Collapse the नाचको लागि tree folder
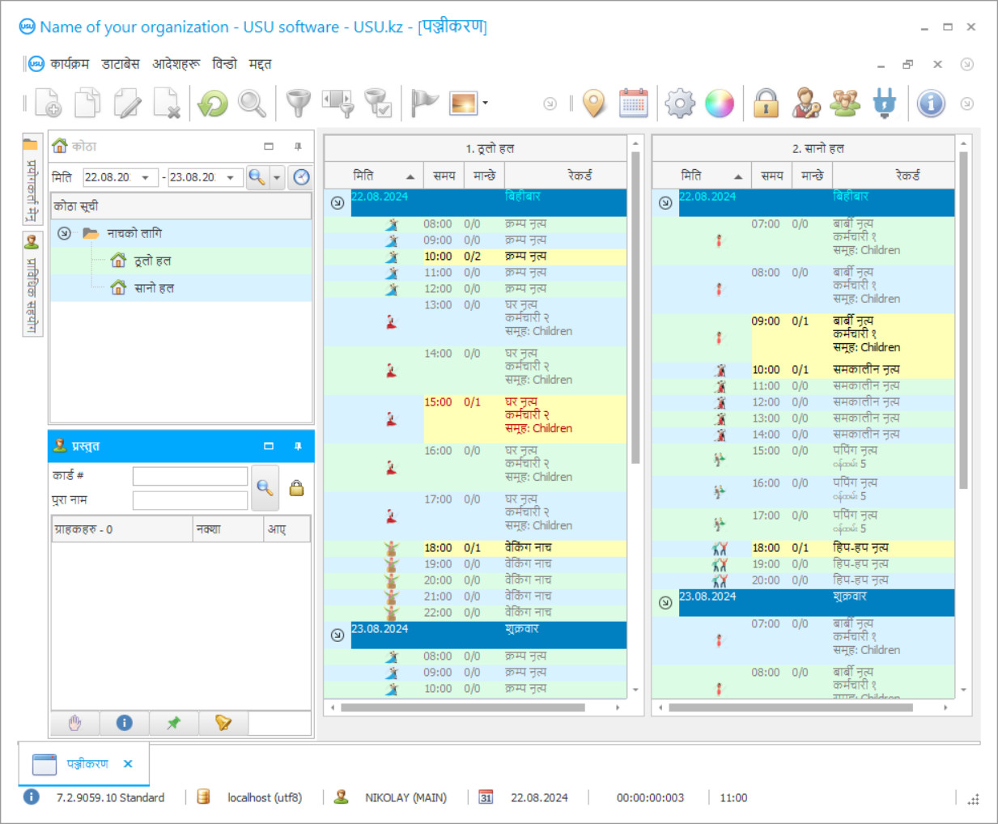 point(65,233)
